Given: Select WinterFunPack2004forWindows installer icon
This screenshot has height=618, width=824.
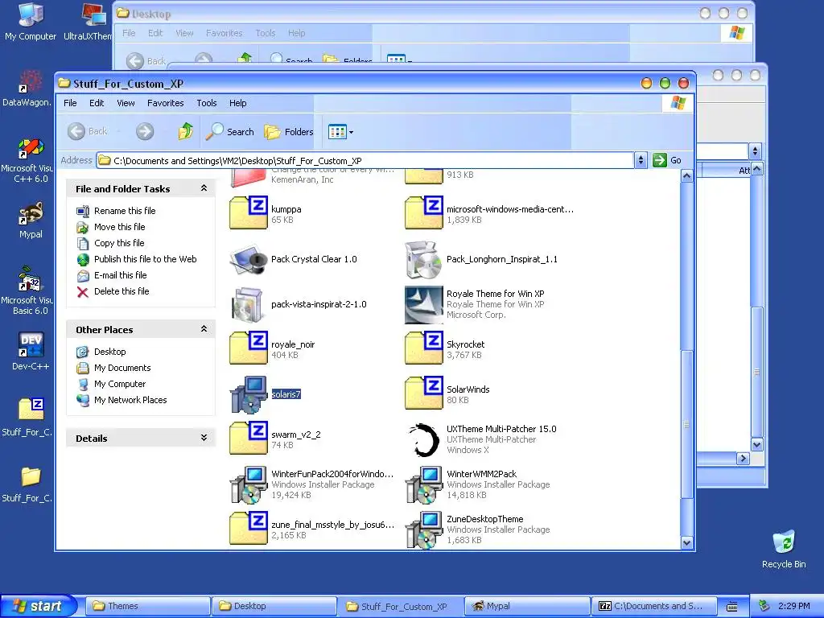Looking at the screenshot, I should (249, 484).
